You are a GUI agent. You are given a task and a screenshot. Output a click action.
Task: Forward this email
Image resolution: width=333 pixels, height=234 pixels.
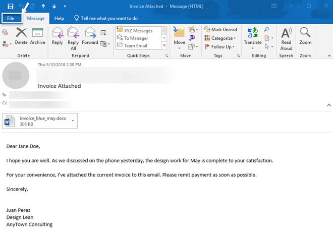[90, 36]
